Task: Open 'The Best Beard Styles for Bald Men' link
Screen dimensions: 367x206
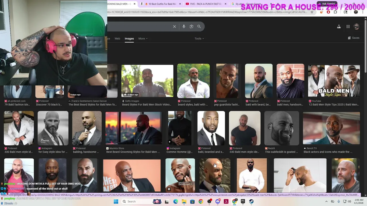Action: coord(93,105)
